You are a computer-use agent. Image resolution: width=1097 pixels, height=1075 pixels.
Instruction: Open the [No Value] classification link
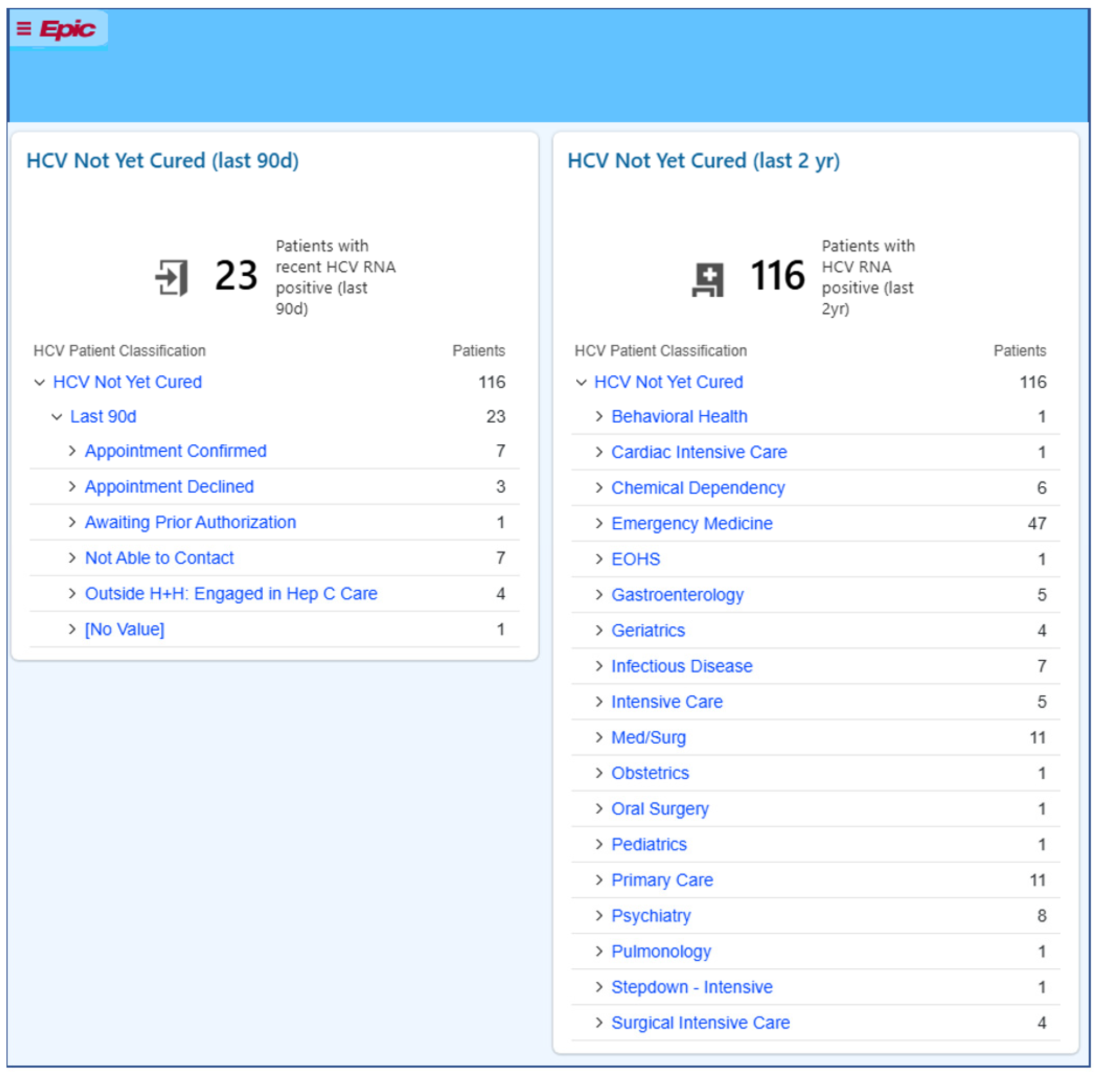click(125, 630)
